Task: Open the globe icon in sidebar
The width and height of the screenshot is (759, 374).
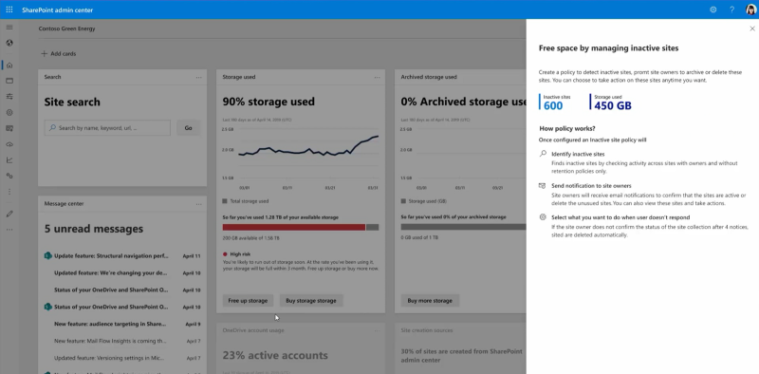Action: [x=9, y=43]
